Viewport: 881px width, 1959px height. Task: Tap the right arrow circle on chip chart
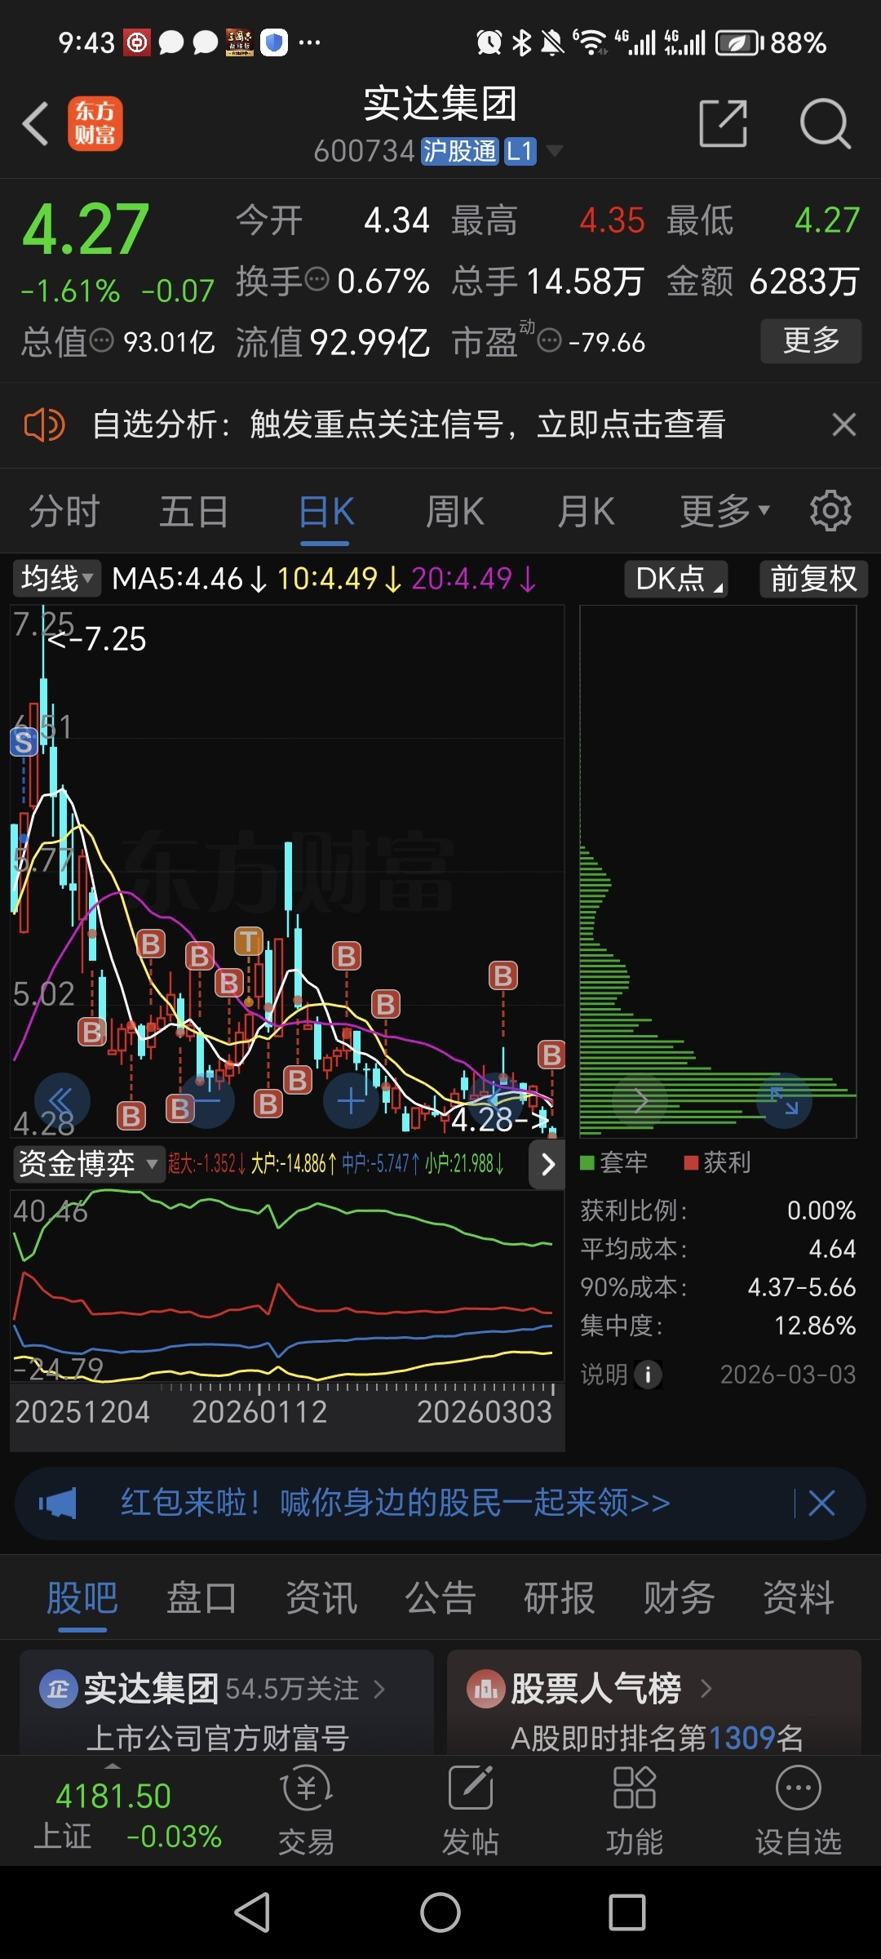pos(640,1101)
